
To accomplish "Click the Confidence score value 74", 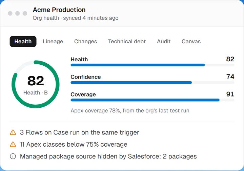I will 230,77.
